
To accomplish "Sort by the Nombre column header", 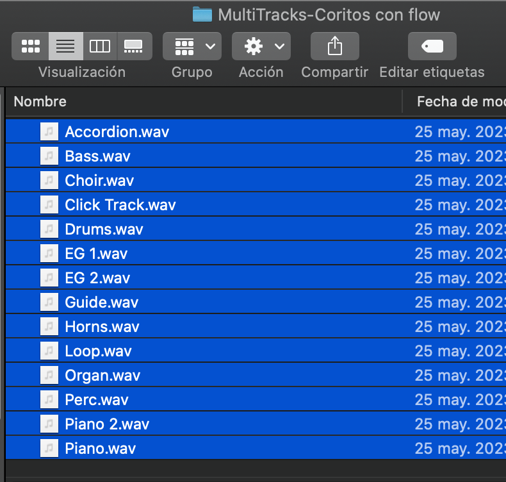I will (x=40, y=102).
